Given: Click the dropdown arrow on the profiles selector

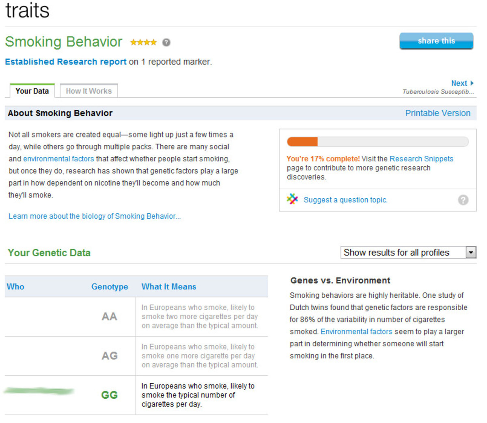Looking at the screenshot, I should [x=472, y=252].
